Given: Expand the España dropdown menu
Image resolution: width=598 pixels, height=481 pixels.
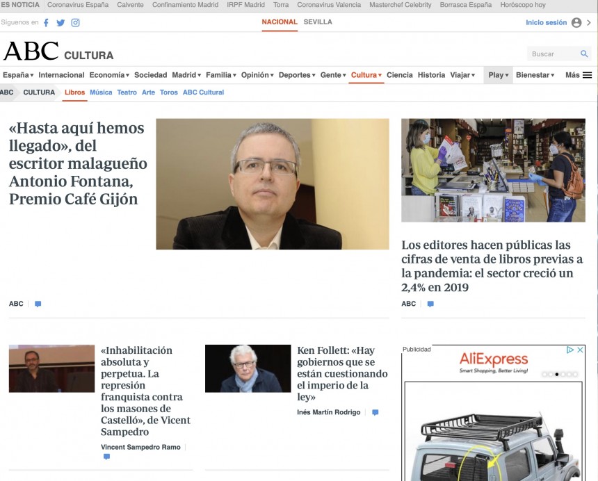Looking at the screenshot, I should point(17,75).
